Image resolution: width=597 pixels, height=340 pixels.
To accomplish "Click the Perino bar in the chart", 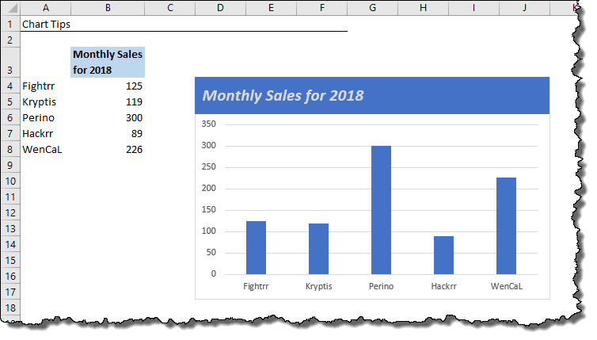I will coord(381,210).
